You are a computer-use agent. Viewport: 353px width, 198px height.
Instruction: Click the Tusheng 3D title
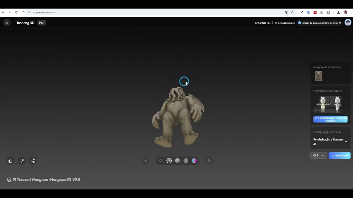point(25,23)
